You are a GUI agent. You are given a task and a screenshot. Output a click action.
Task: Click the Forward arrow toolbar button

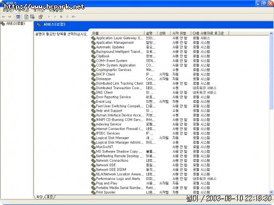10,17
